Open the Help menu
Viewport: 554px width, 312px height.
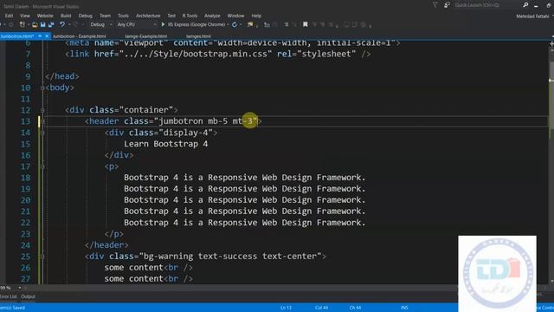pyautogui.click(x=256, y=16)
